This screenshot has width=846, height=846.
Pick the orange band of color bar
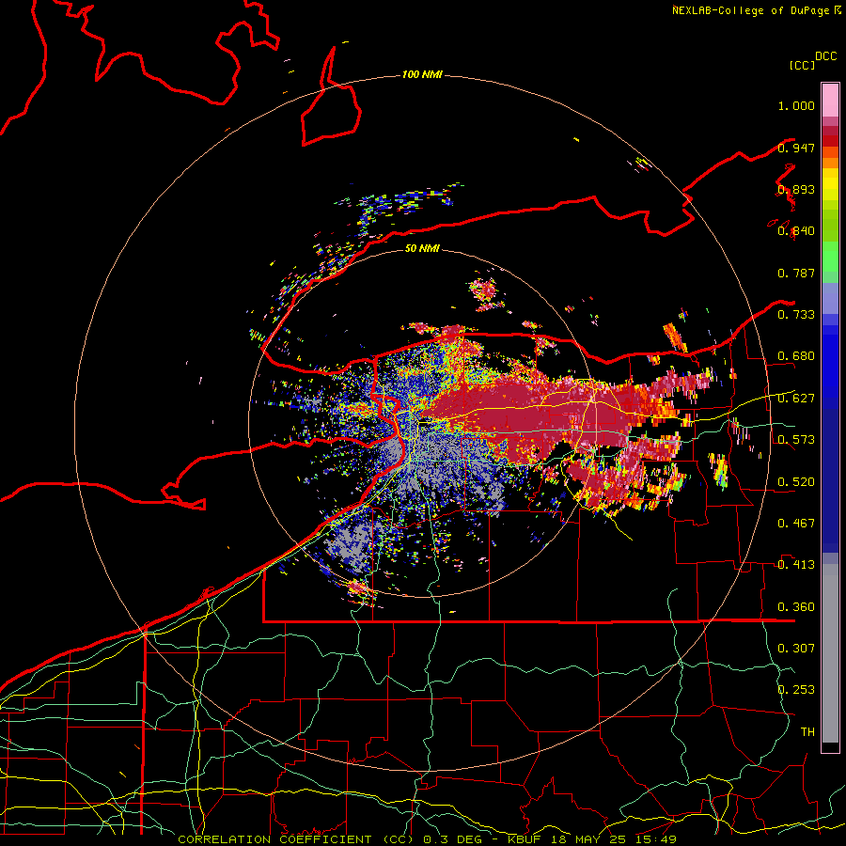(x=830, y=163)
